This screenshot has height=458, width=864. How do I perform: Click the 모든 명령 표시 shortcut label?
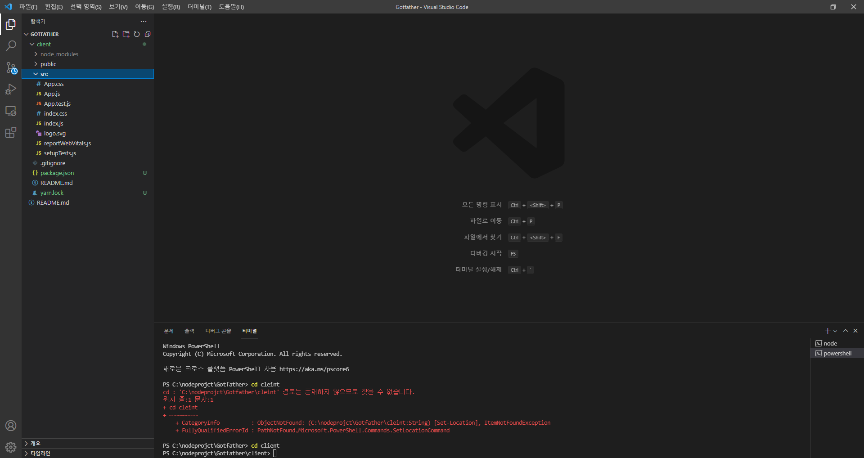[x=481, y=205]
